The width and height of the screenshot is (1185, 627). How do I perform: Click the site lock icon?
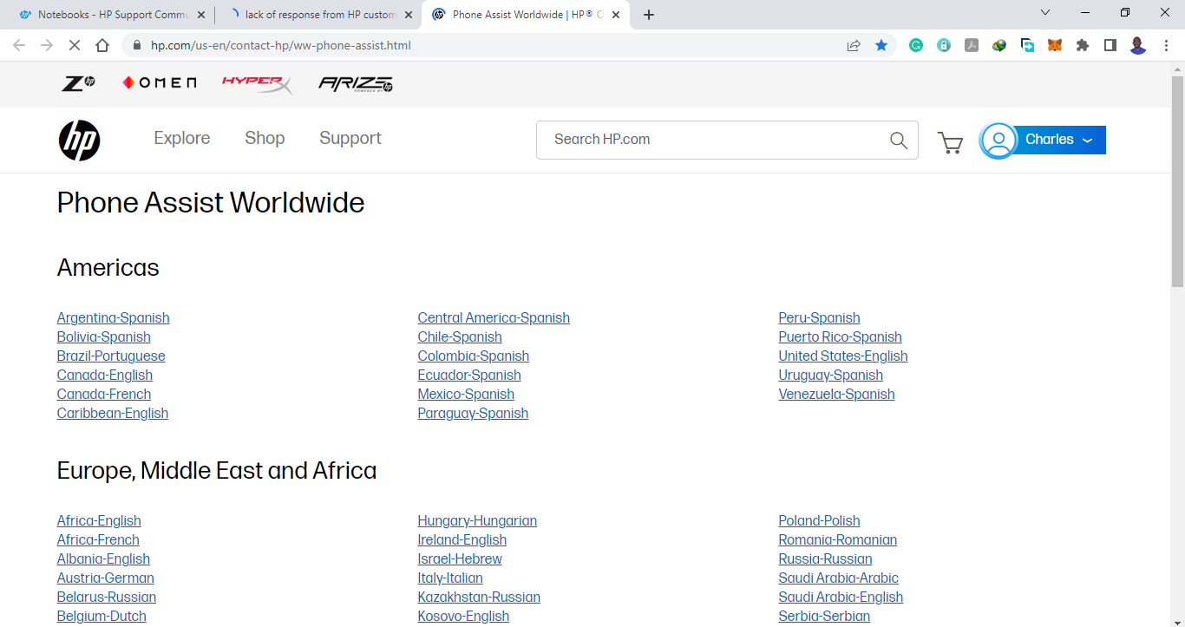[137, 45]
